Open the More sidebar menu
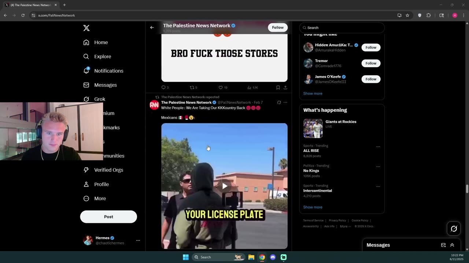 95,199
